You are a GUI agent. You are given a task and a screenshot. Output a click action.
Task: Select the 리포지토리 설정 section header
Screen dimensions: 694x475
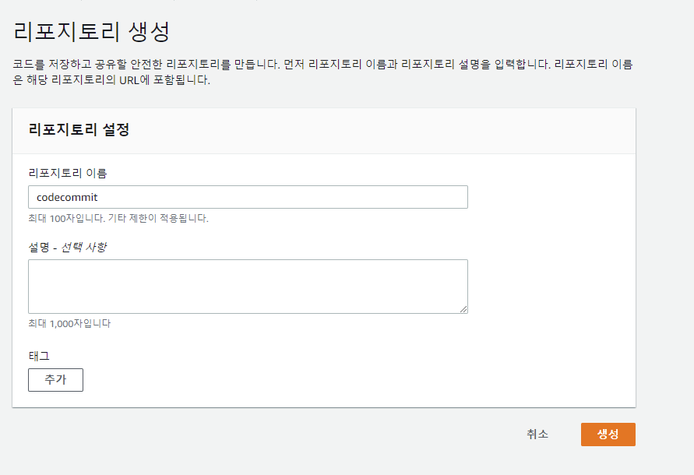(79, 130)
